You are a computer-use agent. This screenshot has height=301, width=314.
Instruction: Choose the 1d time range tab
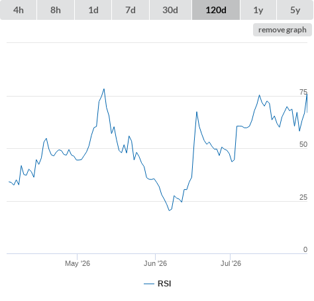pyautogui.click(x=93, y=10)
